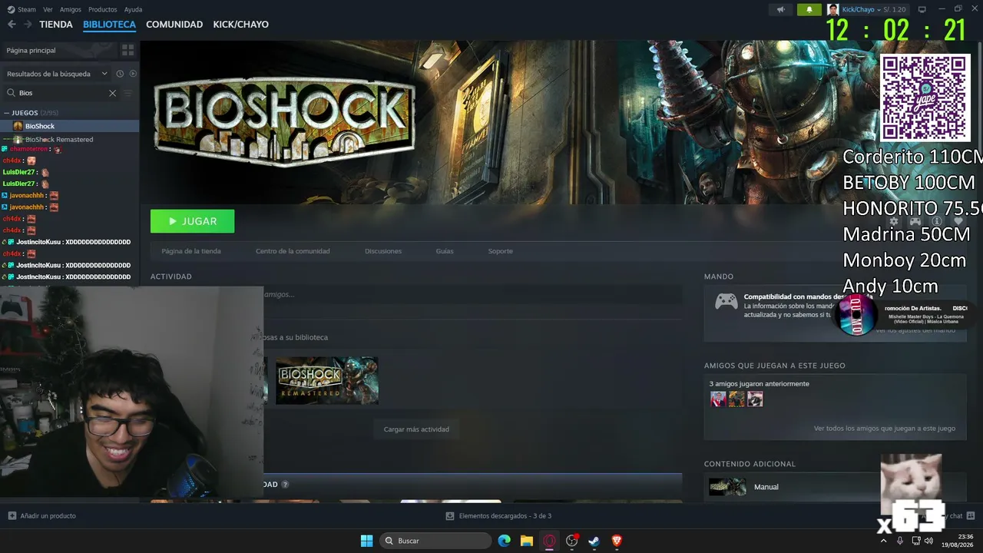Click Cargar más actividad
The height and width of the screenshot is (553, 983).
click(x=416, y=429)
